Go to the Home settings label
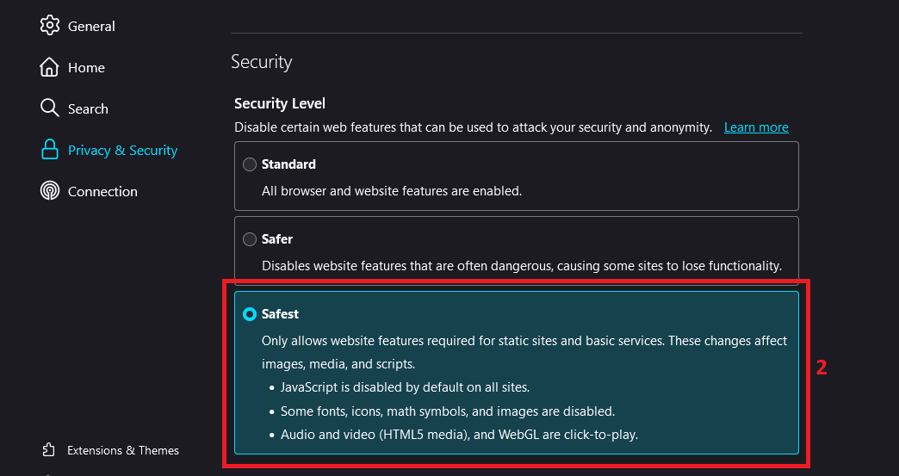The image size is (899, 476). 86,68
